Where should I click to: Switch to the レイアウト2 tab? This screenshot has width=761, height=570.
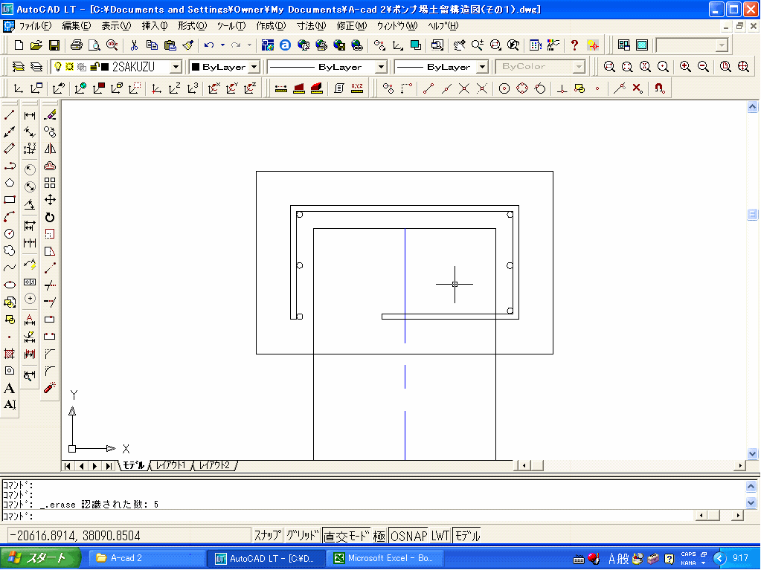pos(215,465)
